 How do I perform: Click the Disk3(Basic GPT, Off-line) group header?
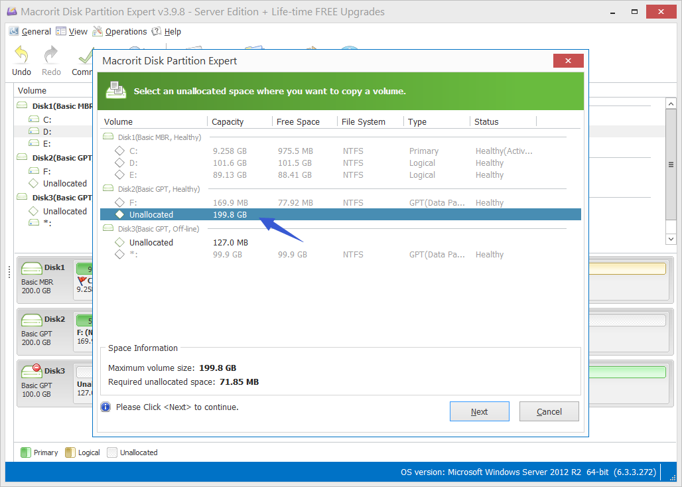coord(159,229)
